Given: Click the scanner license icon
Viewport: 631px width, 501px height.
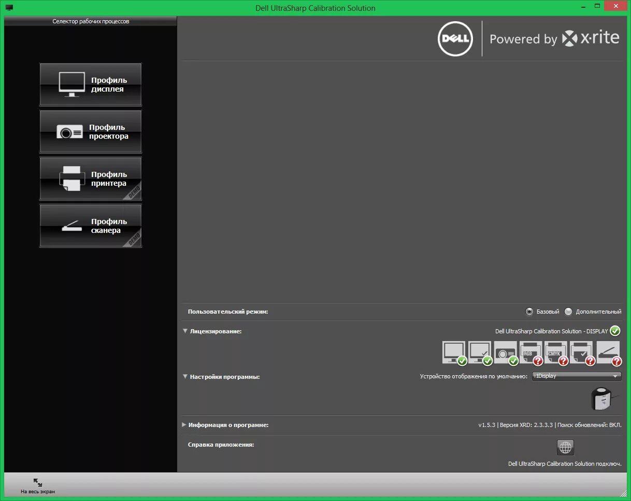Looking at the screenshot, I should (608, 352).
